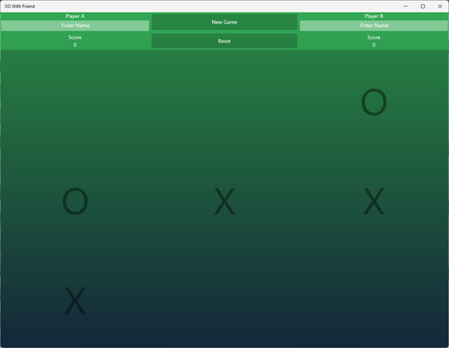Select the O in the middle-left board cell
449x348 pixels.
tap(75, 202)
